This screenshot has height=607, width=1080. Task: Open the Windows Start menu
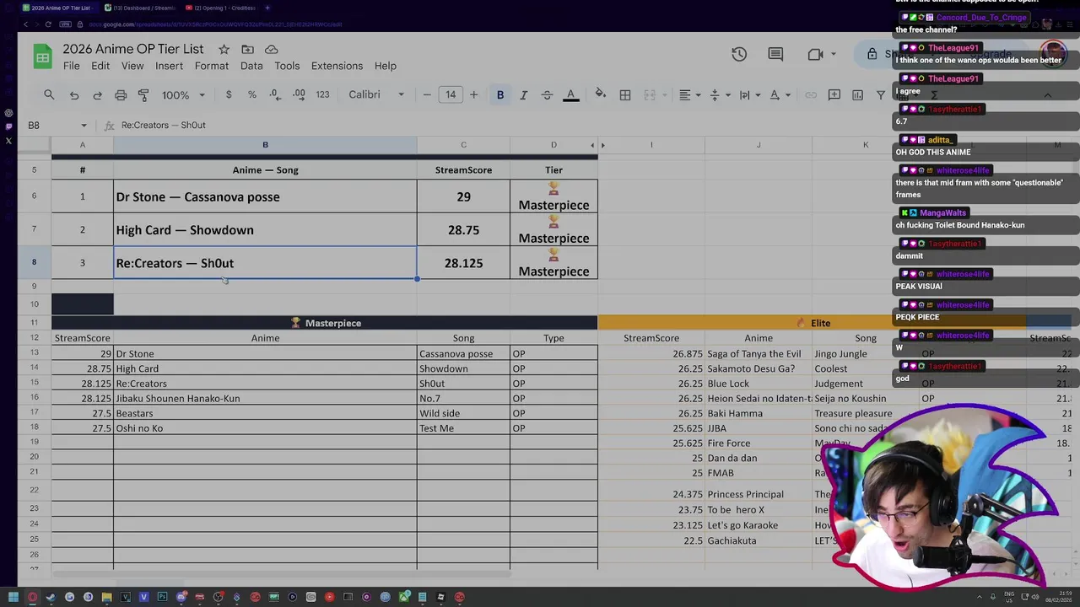pyautogui.click(x=13, y=598)
